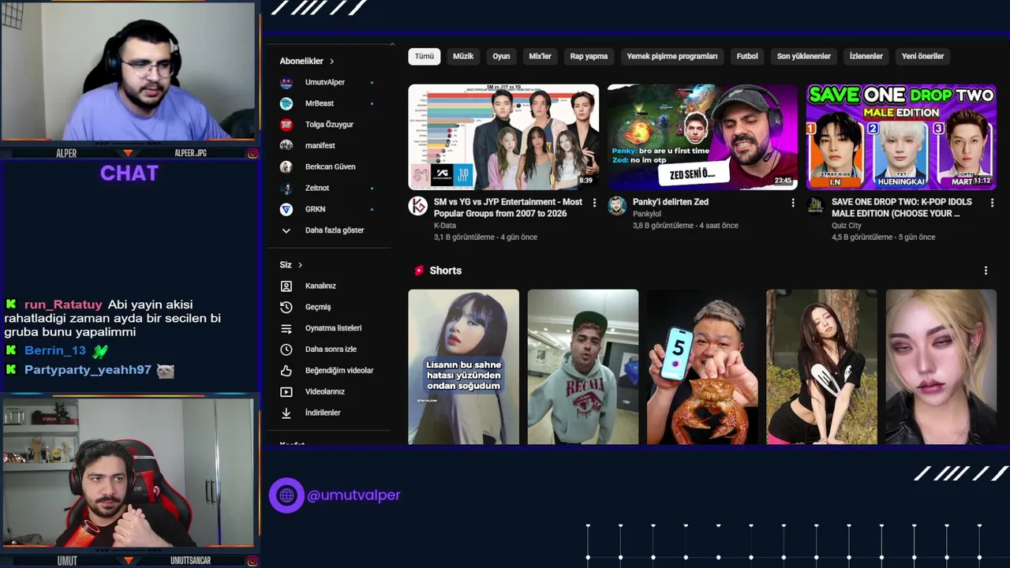Open the K-Data channel name link
The width and height of the screenshot is (1010, 568).
pyautogui.click(x=445, y=226)
